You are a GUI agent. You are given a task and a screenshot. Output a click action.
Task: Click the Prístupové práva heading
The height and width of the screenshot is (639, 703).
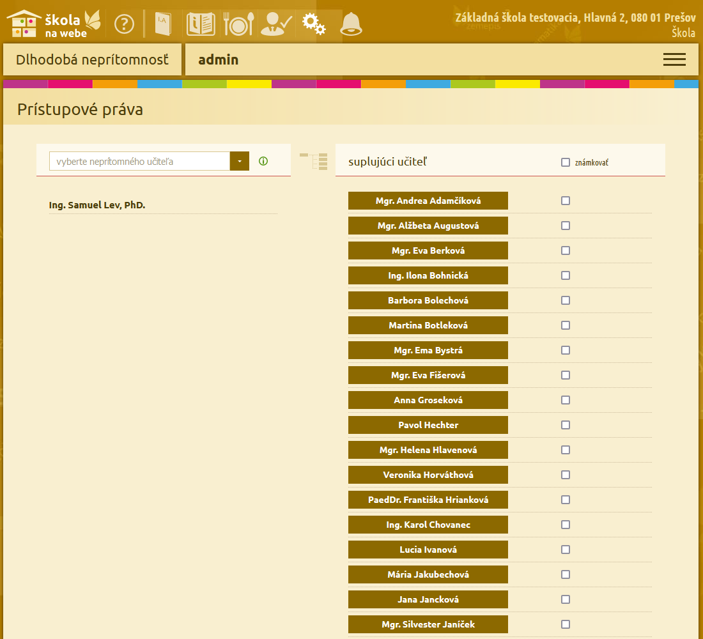(x=81, y=109)
